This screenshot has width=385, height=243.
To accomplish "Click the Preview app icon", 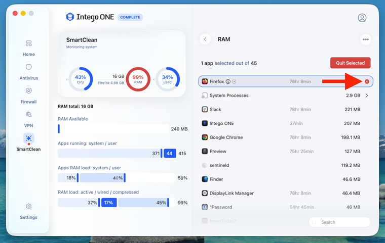I will (205, 151).
